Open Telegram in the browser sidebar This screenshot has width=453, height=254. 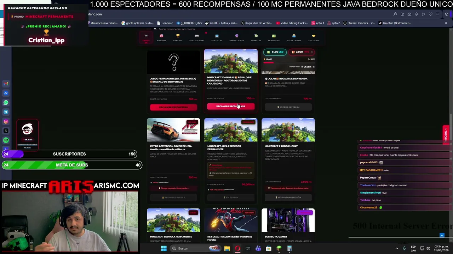click(6, 112)
